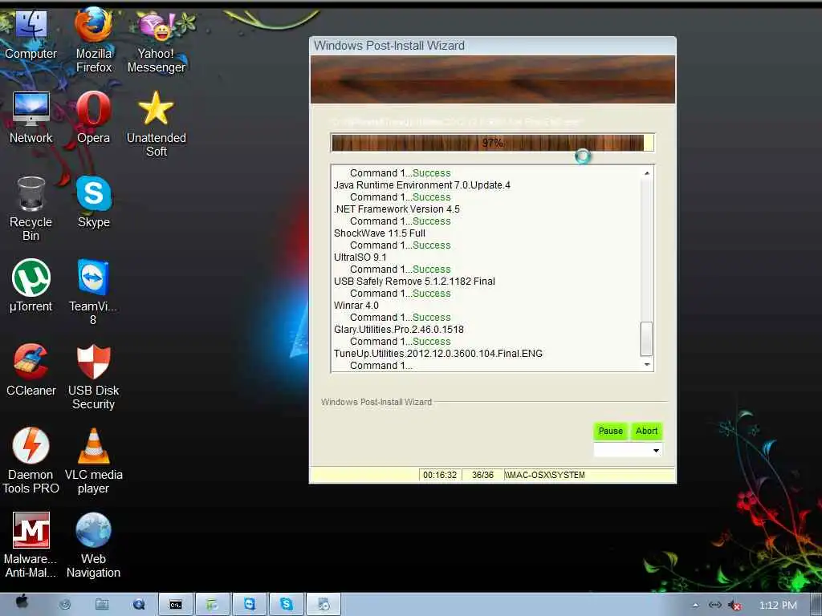
Task: Launch Skype from the desktop
Action: [94, 201]
